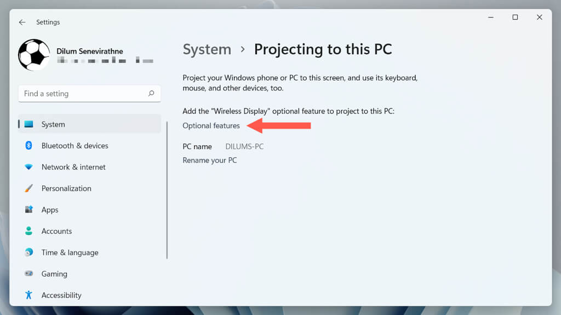Click the Apps icon in sidebar
The image size is (561, 315).
(28, 209)
